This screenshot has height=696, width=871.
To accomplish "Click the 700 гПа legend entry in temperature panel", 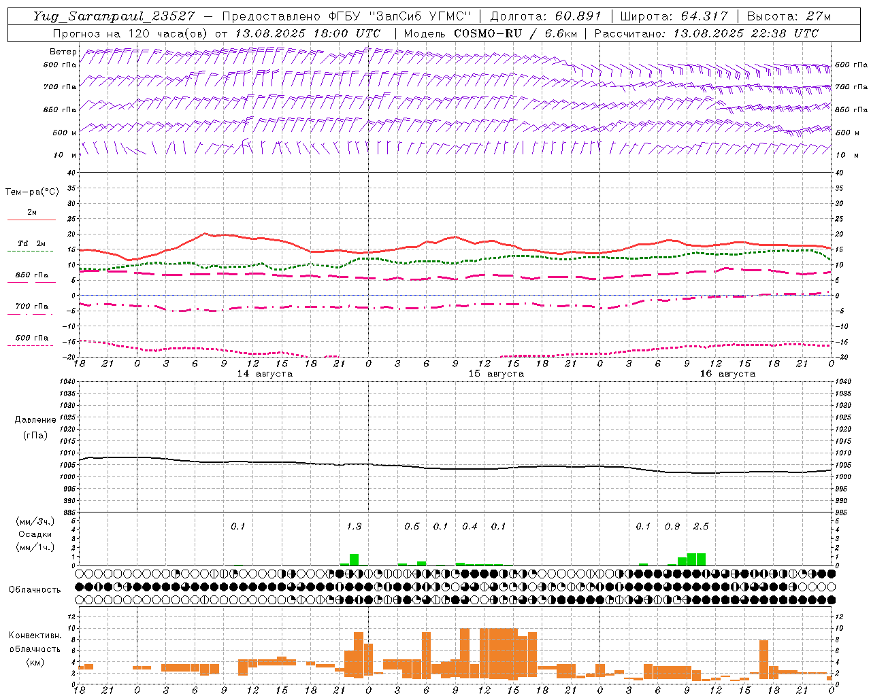I will (x=32, y=306).
